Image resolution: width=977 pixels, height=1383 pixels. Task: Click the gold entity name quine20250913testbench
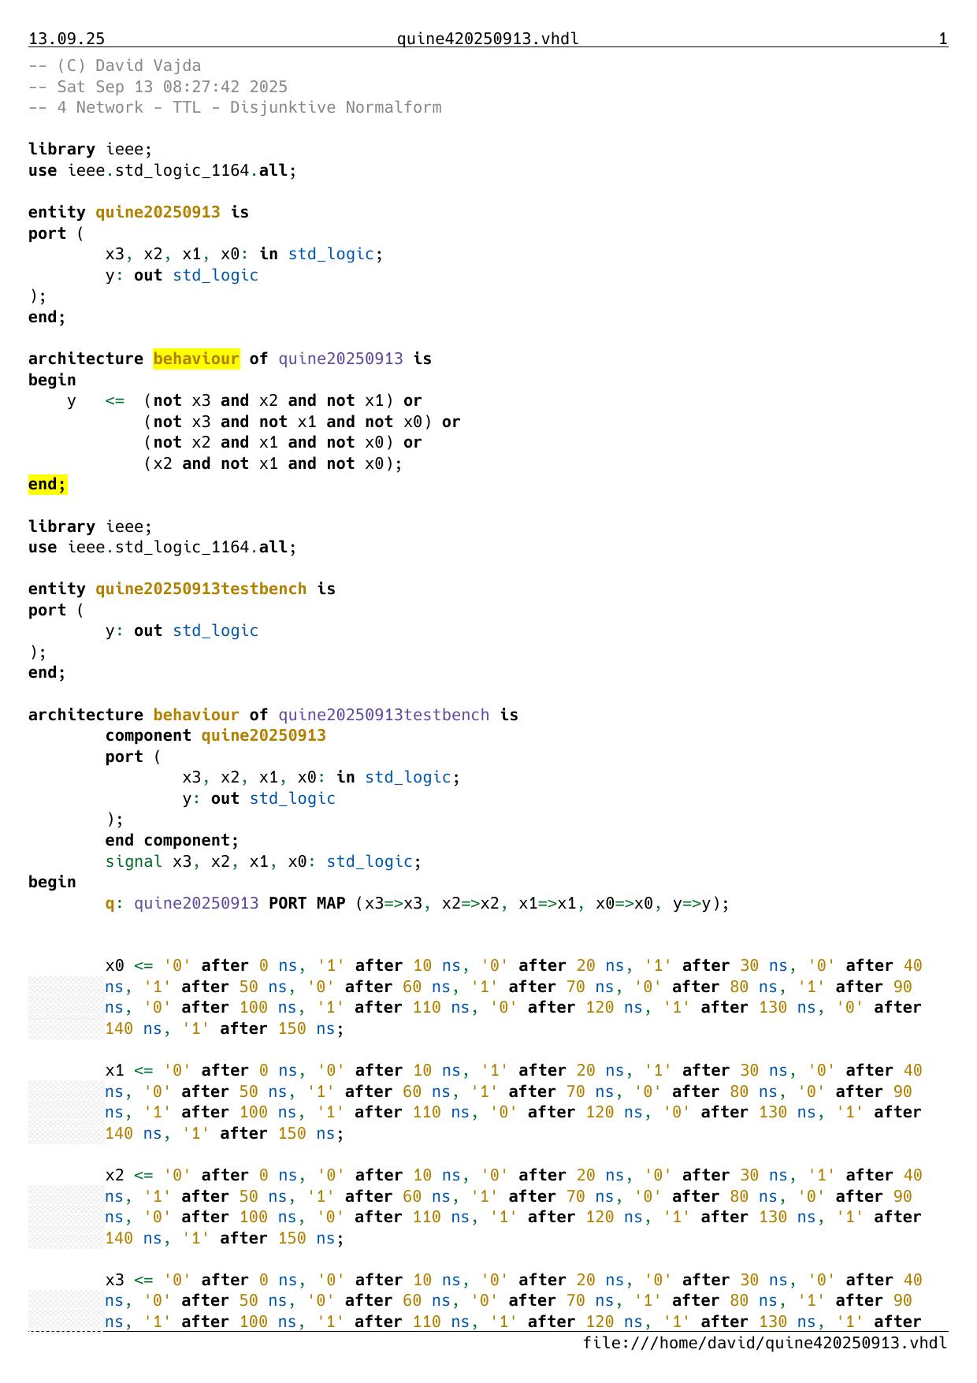tap(201, 589)
